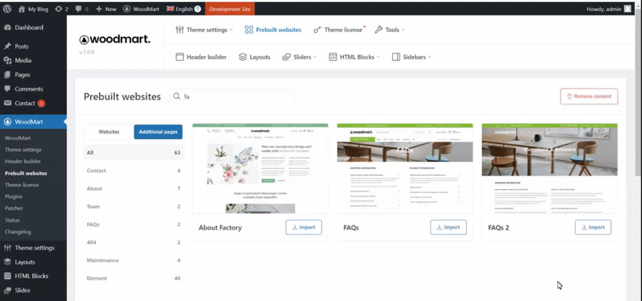
Task: Open Theme settings with sliders icon in sidebar
Action: 33,248
